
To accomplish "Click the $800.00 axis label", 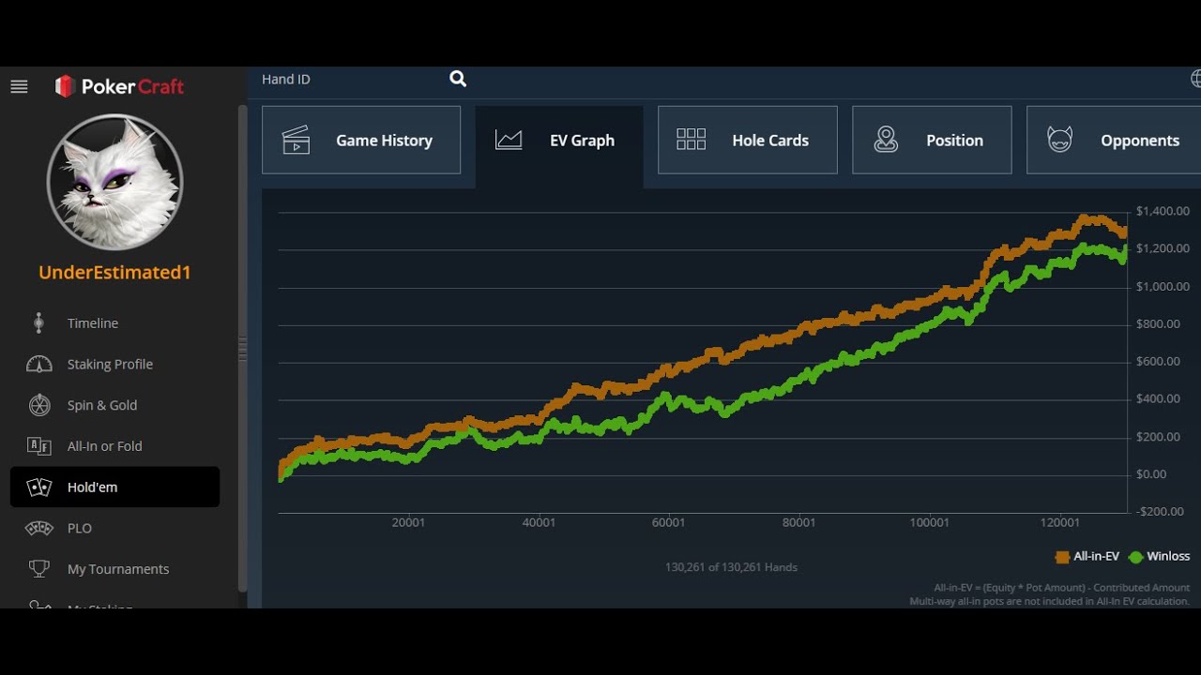I will click(1158, 324).
